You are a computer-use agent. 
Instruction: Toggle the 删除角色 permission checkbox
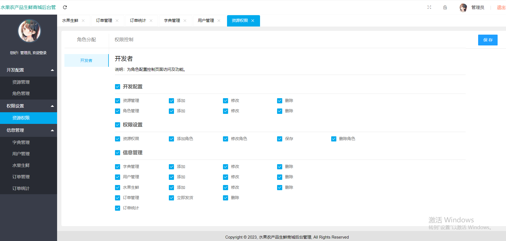[334, 139]
